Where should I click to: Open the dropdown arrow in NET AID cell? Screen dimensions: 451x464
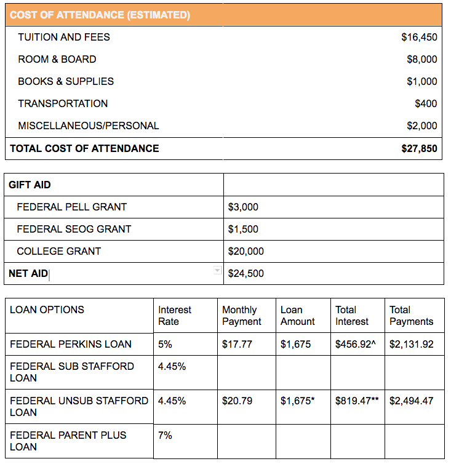(x=217, y=270)
